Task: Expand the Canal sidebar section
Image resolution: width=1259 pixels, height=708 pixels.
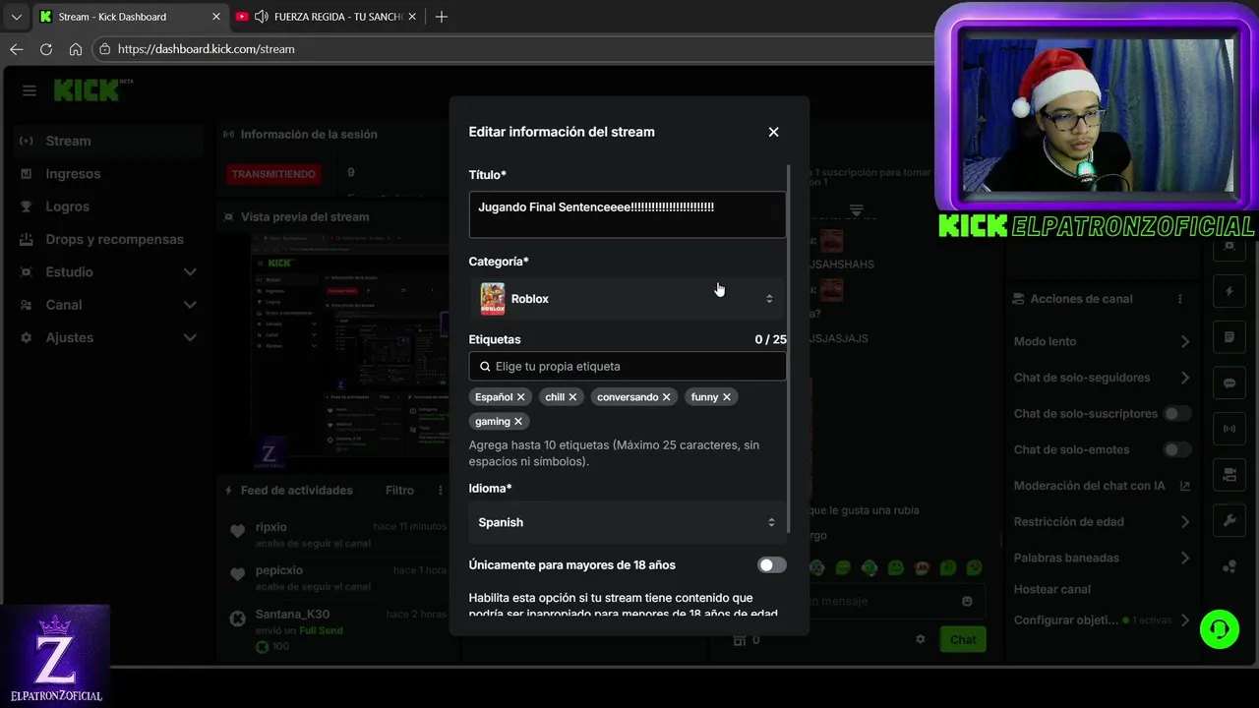Action: (108, 305)
